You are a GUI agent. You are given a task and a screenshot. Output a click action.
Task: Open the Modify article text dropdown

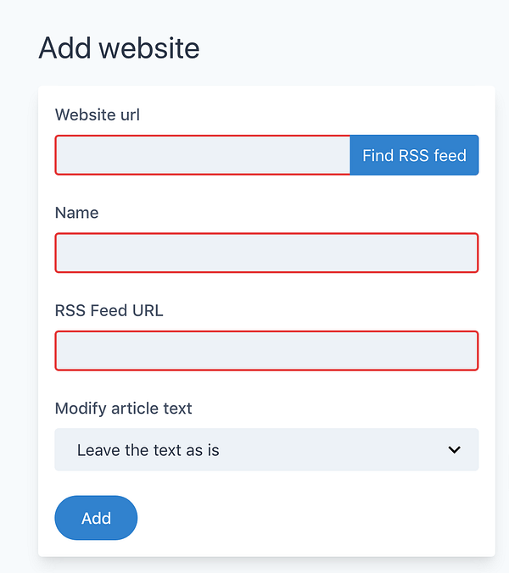pos(266,450)
